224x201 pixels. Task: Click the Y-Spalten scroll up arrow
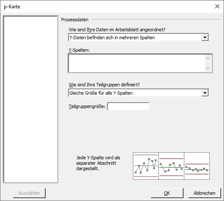(208, 58)
